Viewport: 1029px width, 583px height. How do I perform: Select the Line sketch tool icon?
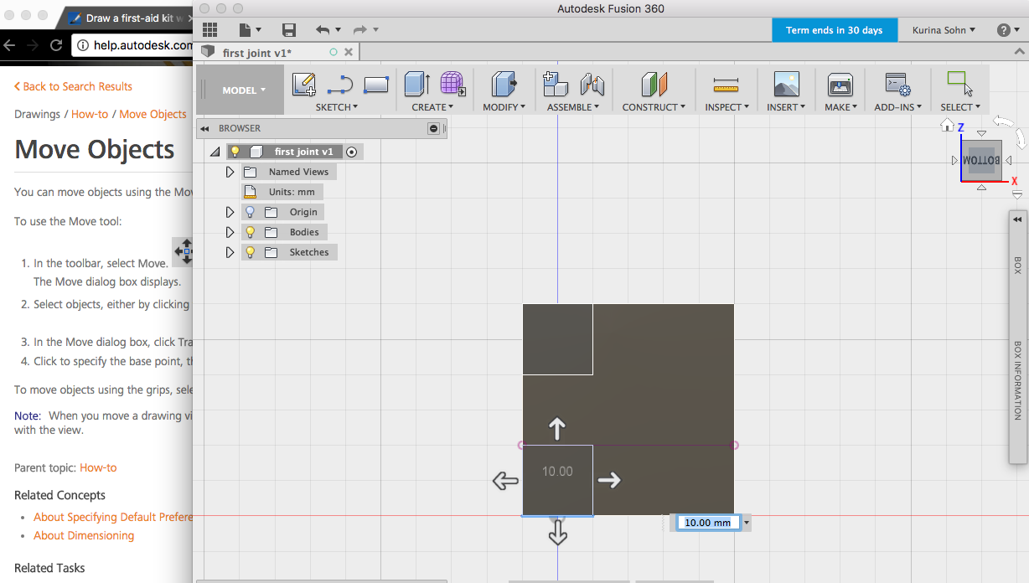[x=340, y=85]
